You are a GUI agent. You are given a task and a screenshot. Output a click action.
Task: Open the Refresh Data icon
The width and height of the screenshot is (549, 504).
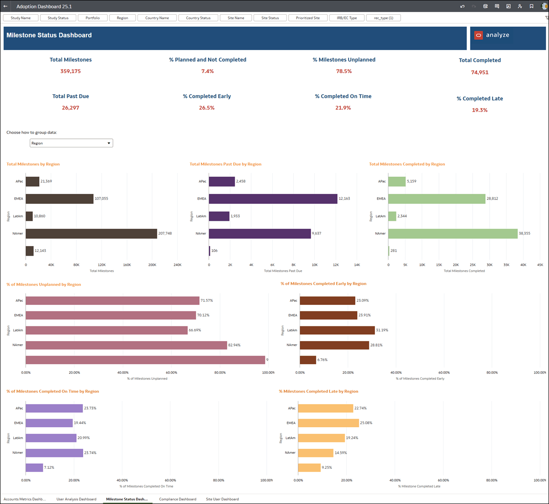[x=486, y=6]
